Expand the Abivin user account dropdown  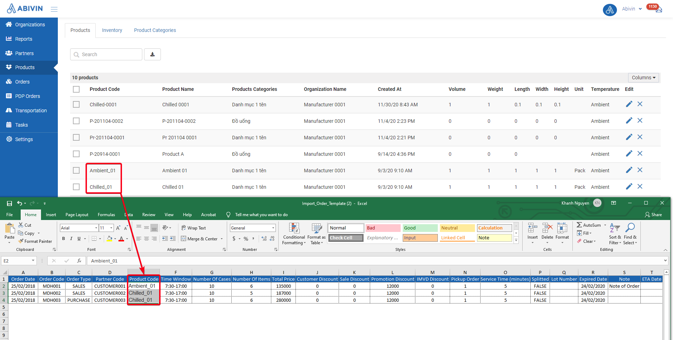click(x=632, y=9)
